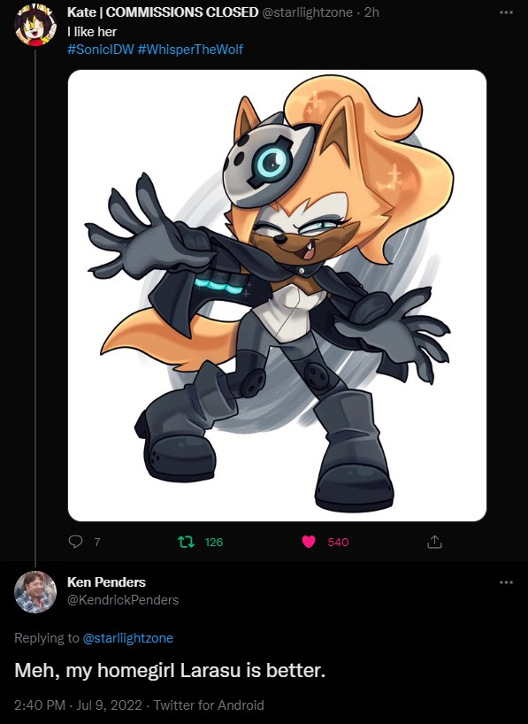Open the three-dot menu on Ken Penders' reply
This screenshot has height=724, width=528.
pos(506,582)
